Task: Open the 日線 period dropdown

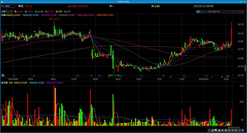Action: [x=7, y=12]
